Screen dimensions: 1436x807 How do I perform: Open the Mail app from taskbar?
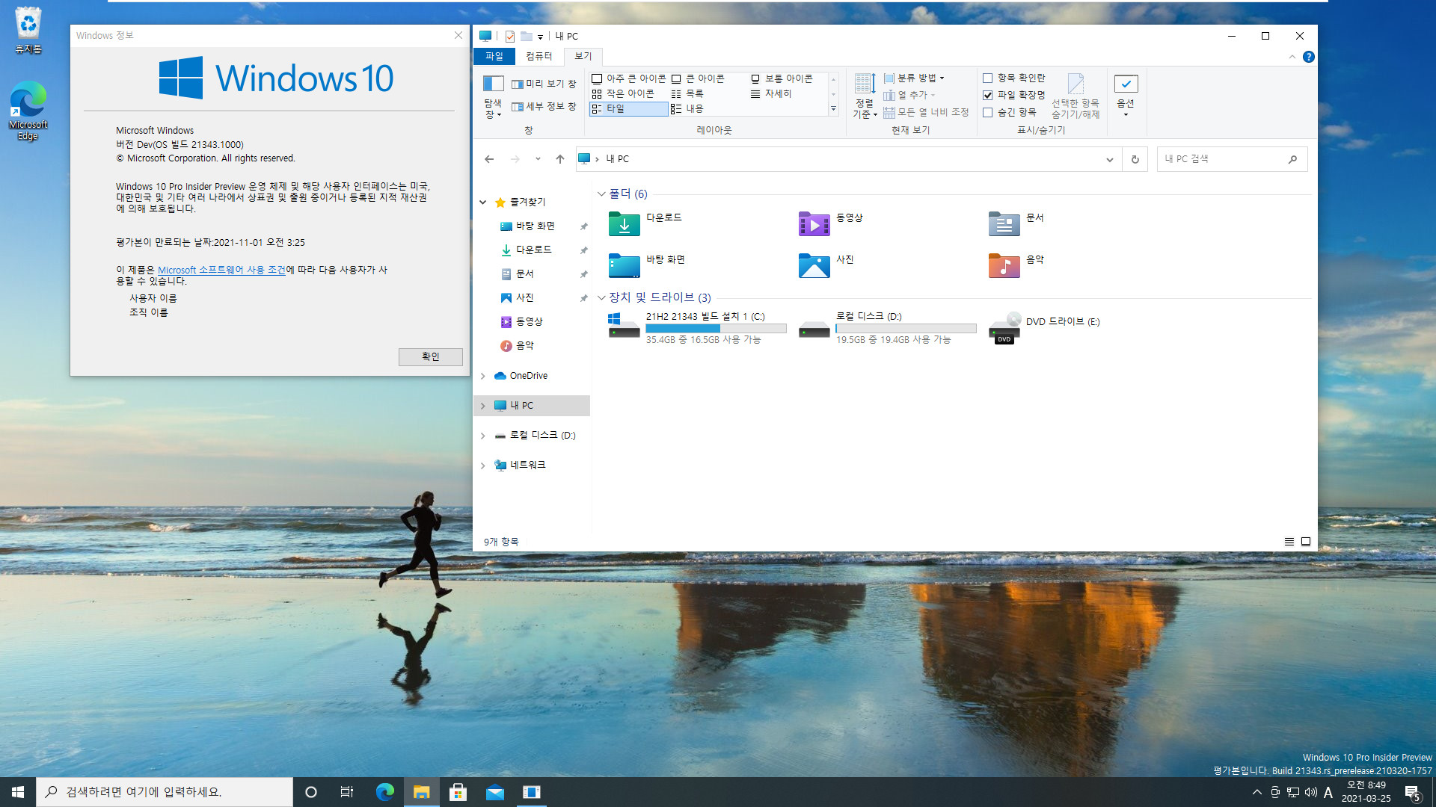pyautogui.click(x=494, y=792)
